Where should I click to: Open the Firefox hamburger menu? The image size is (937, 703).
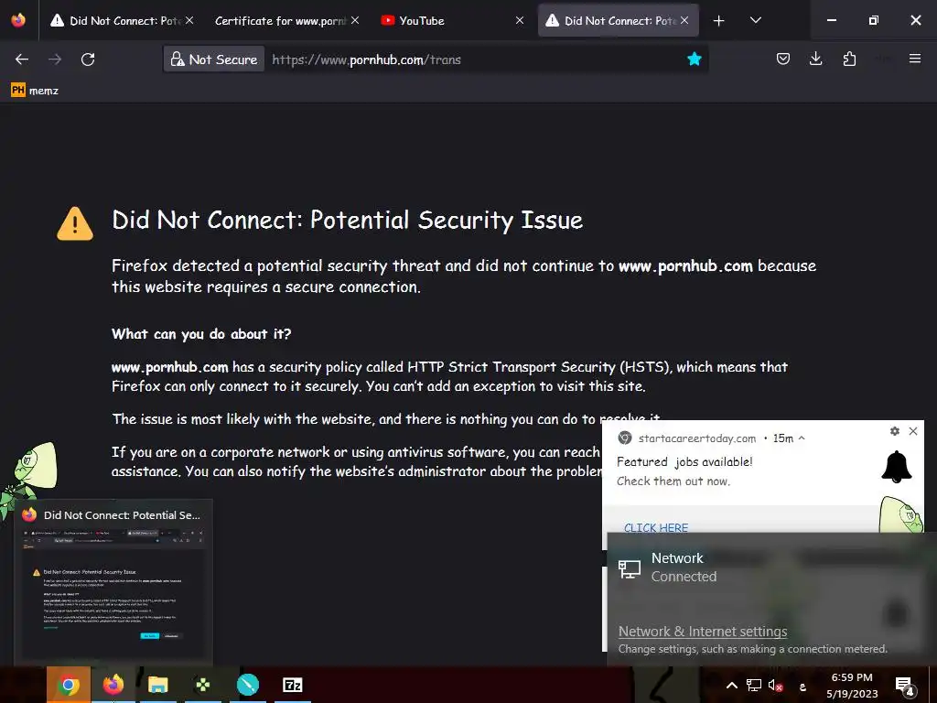915,59
